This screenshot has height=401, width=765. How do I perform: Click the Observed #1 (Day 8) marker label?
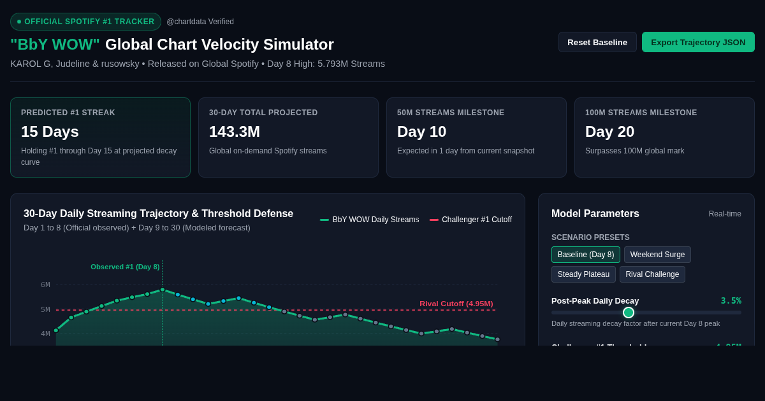[x=125, y=267]
